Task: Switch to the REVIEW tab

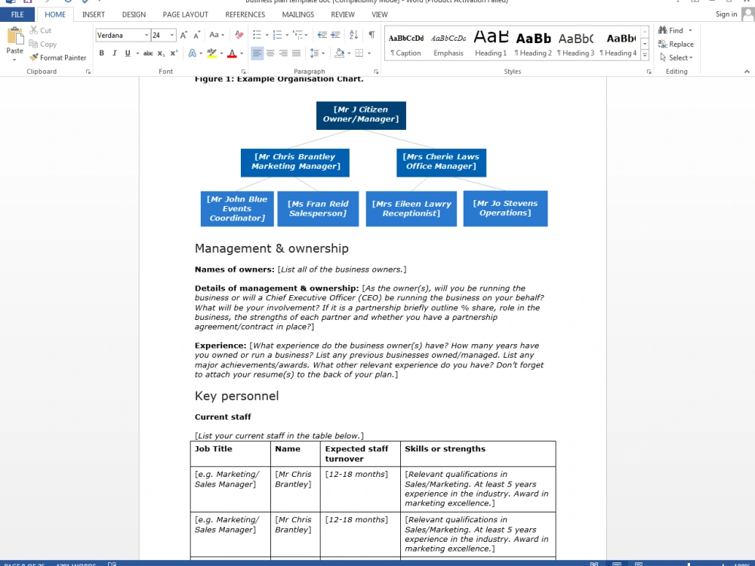Action: pyautogui.click(x=343, y=14)
